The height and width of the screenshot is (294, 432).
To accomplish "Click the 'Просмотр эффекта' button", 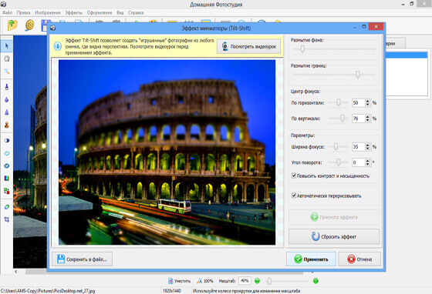I will coord(334,217).
